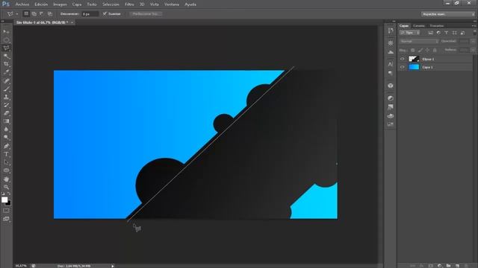This screenshot has width=478, height=268.
Task: Select the History Brush tool
Action: tap(6, 105)
